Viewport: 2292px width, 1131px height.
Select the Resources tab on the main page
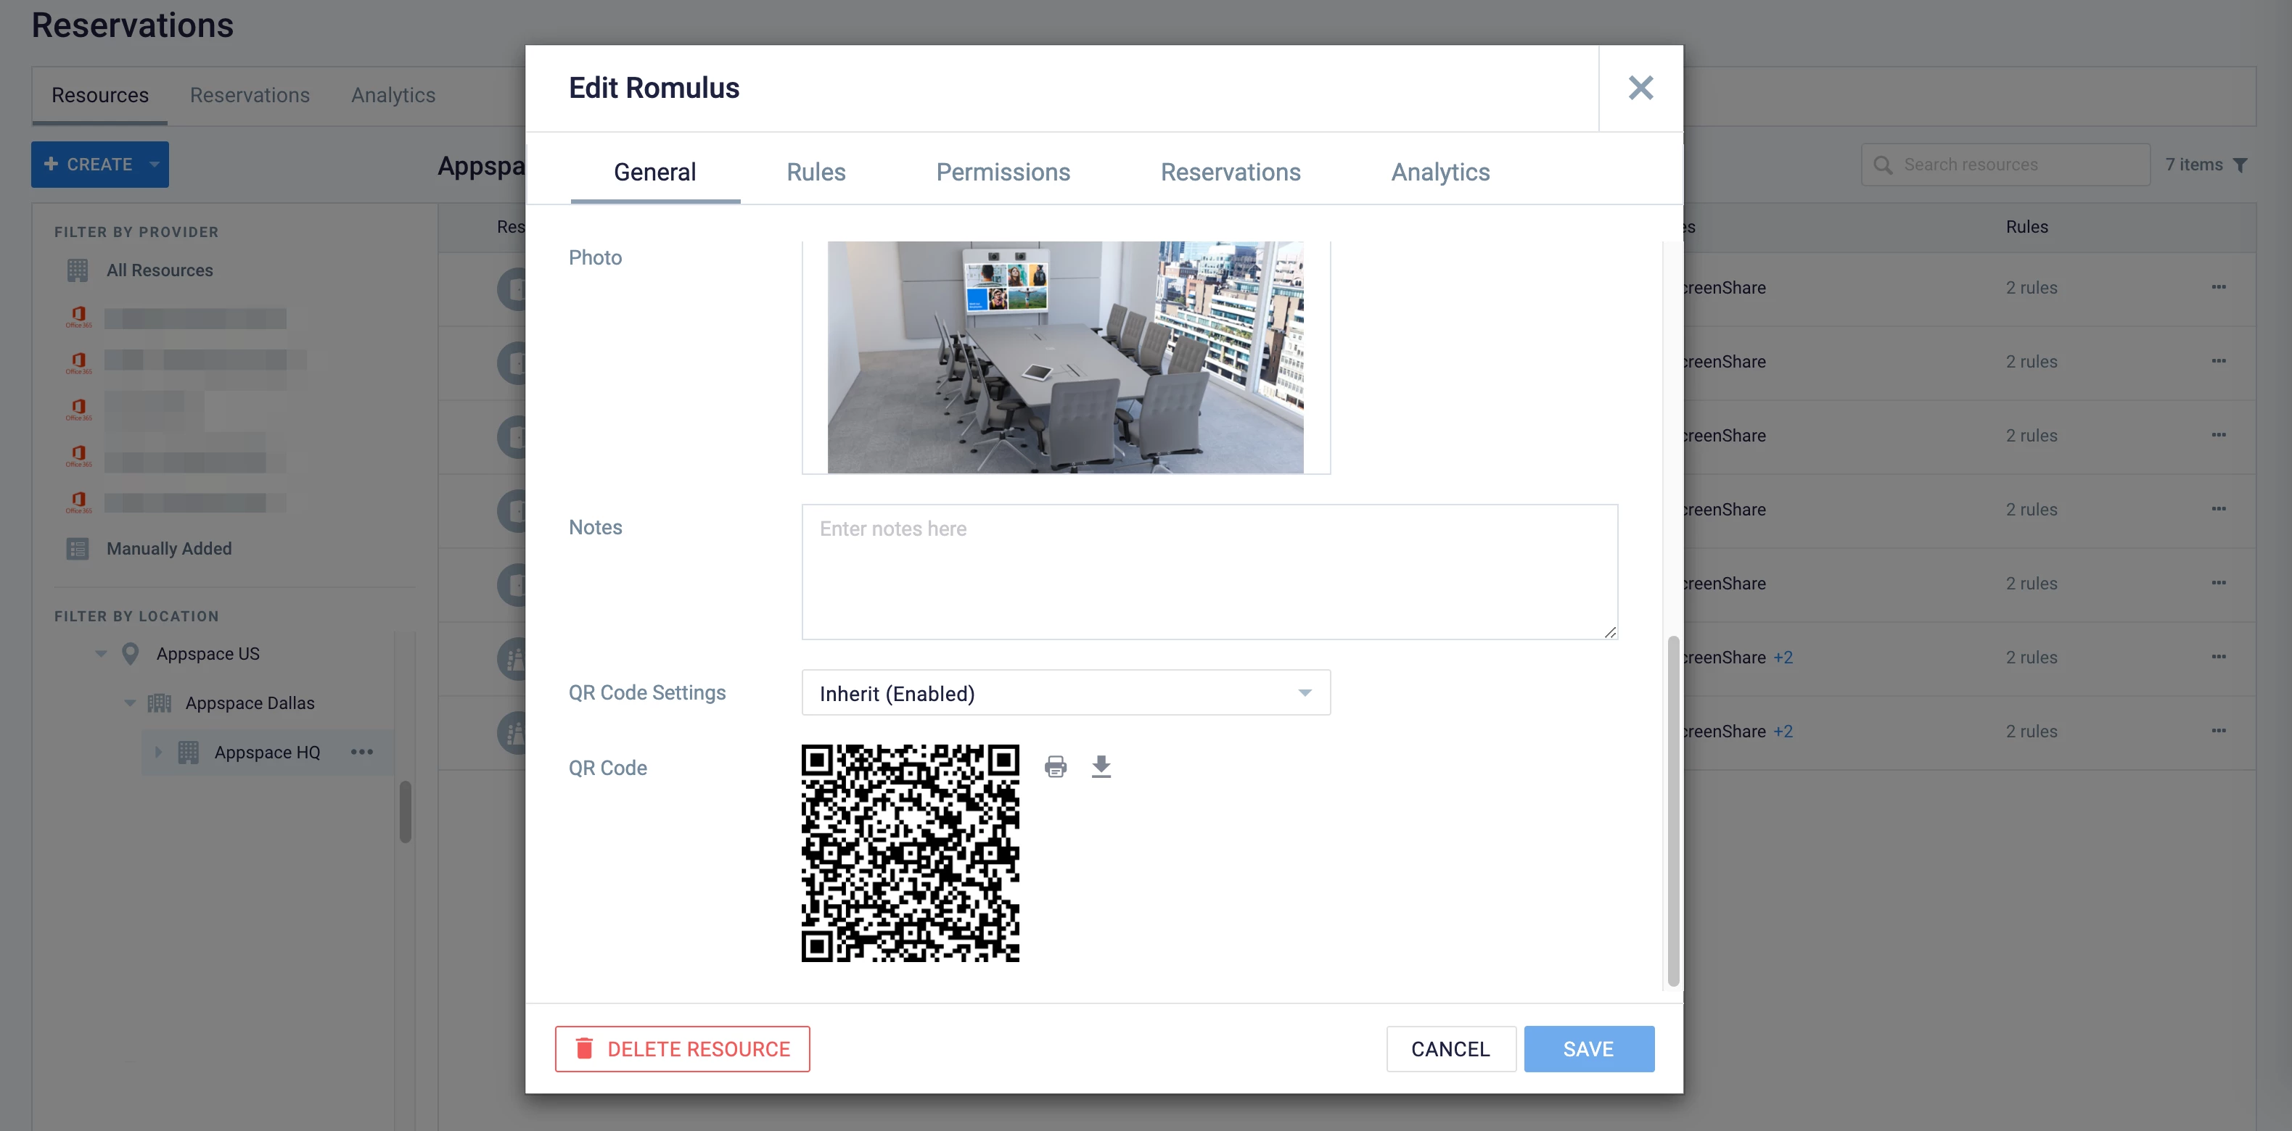click(99, 95)
